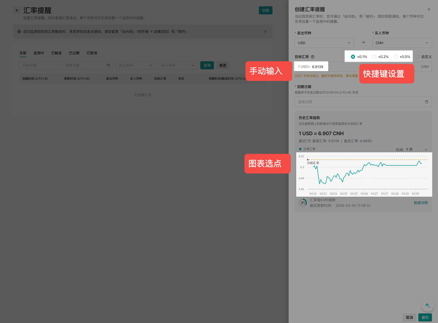Screen dimensions: 438x323
Task: Select the +0.2% quick rate option
Action: click(374, 57)
